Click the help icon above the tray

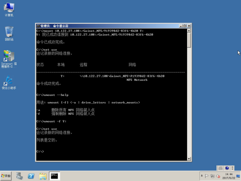pos(227,168)
